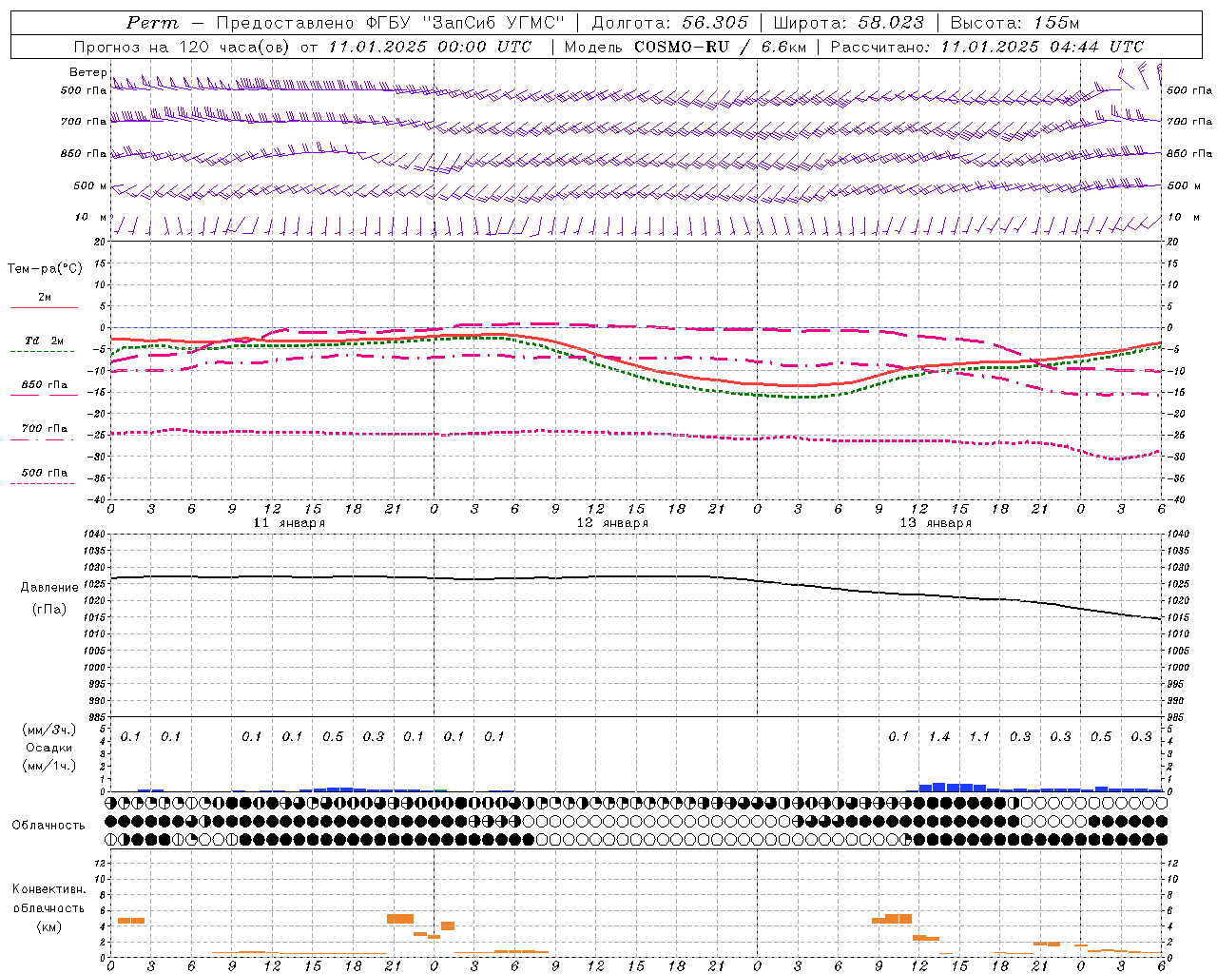Click the date label "13 января"
The image size is (1217, 974).
pyautogui.click(x=936, y=523)
